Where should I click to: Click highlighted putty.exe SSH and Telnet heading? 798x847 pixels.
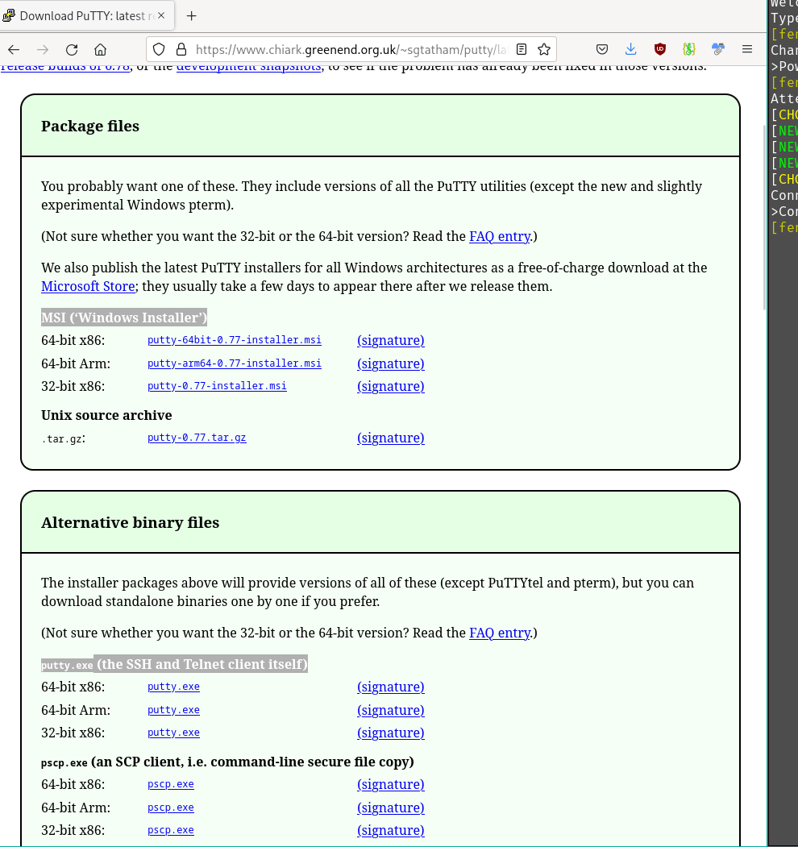[x=174, y=664]
